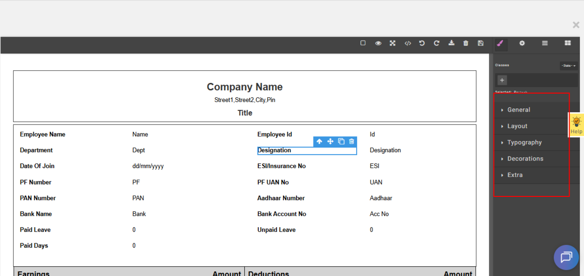Open settings gear panel tab
The image size is (584, 276).
[522, 43]
